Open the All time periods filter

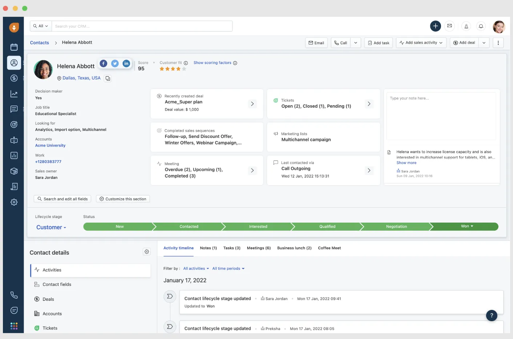tap(228, 269)
